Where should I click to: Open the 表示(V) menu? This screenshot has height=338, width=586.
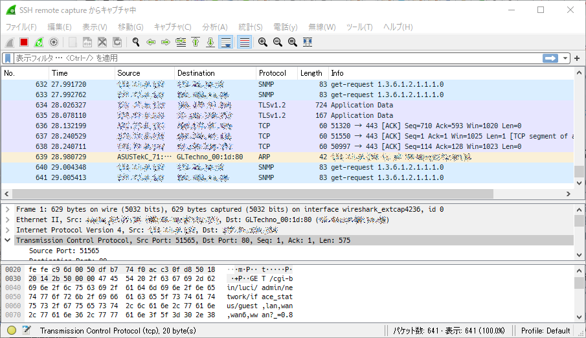[x=95, y=27]
